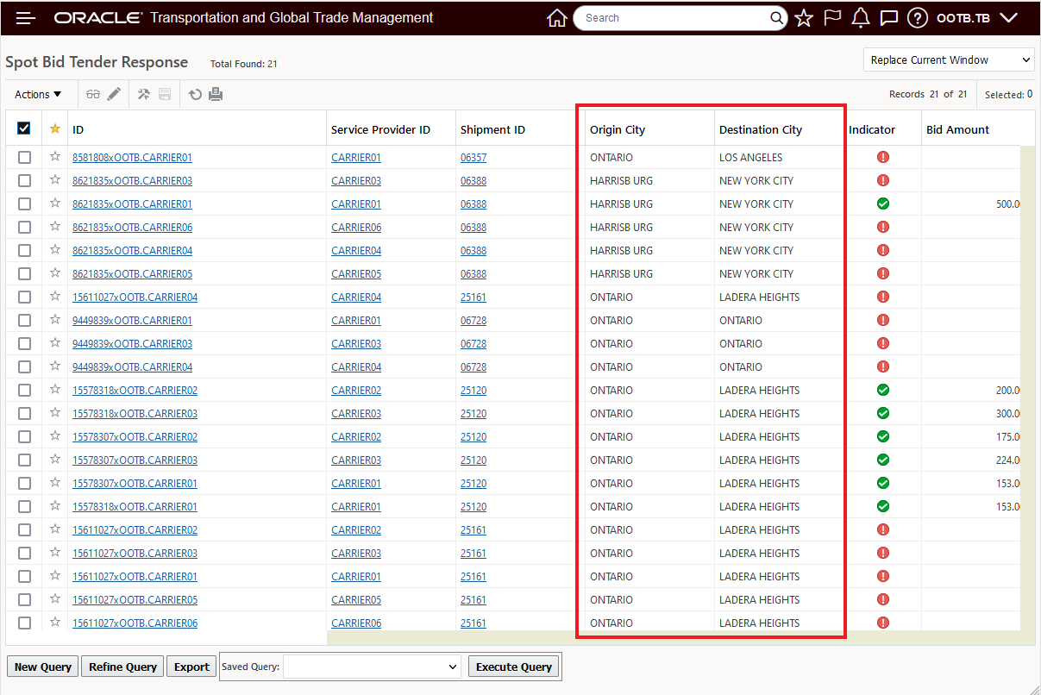Screen dimensions: 1041x695
Task: Click the header Search input field
Action: pyautogui.click(x=673, y=18)
